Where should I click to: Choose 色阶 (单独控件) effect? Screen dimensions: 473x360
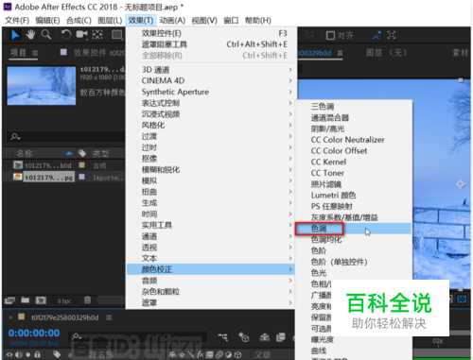pyautogui.click(x=353, y=262)
